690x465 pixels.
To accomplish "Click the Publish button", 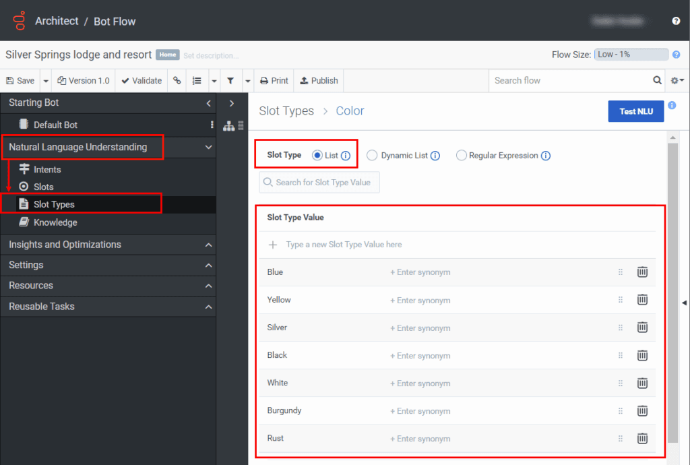I will 319,81.
